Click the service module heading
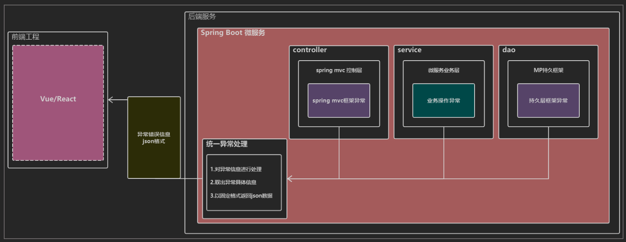This screenshot has width=626, height=242. (x=409, y=50)
